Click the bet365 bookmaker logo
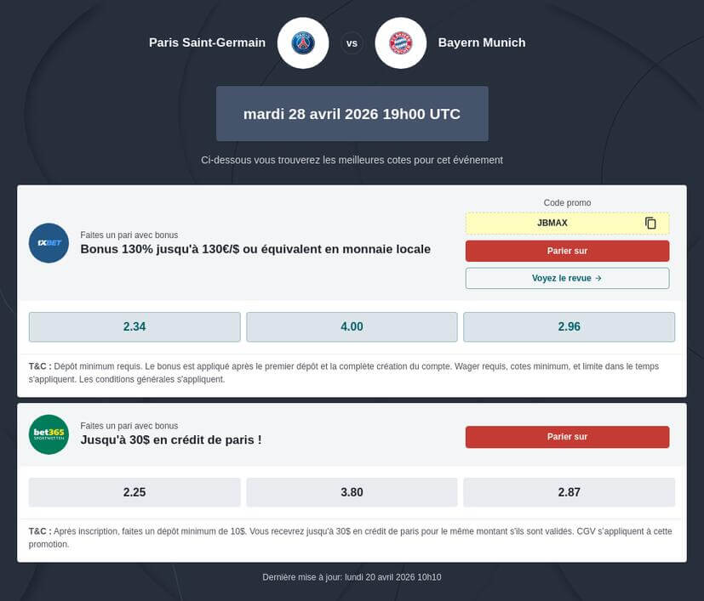The height and width of the screenshot is (601, 704). tap(49, 434)
